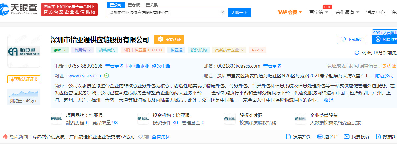Click the 获取认证证书 badge
Screen dimensions: 397x144
23,79
